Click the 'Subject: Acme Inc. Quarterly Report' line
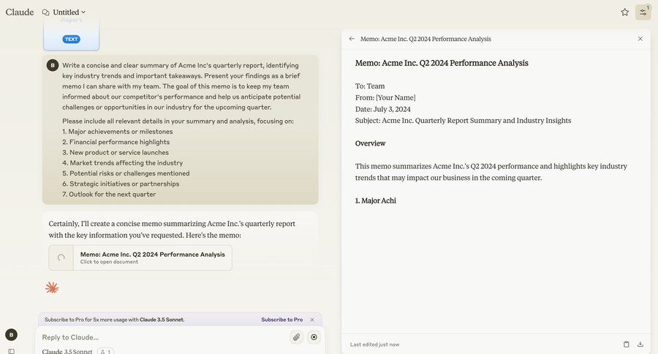The width and height of the screenshot is (658, 354). click(463, 121)
